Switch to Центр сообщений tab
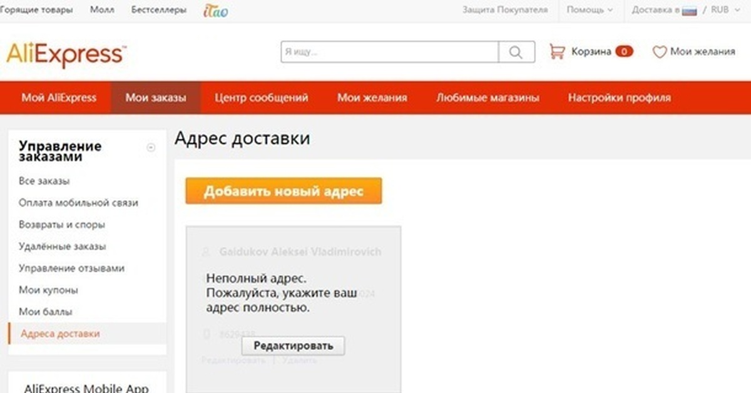The height and width of the screenshot is (393, 751). (261, 98)
